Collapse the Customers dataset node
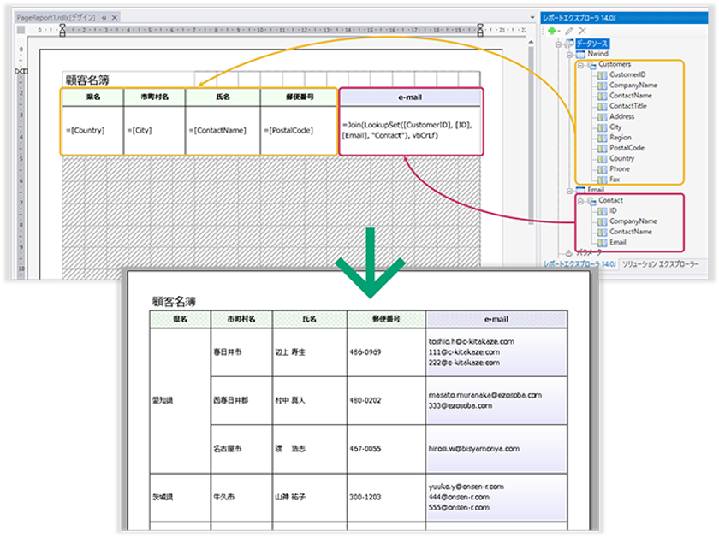 coord(579,65)
